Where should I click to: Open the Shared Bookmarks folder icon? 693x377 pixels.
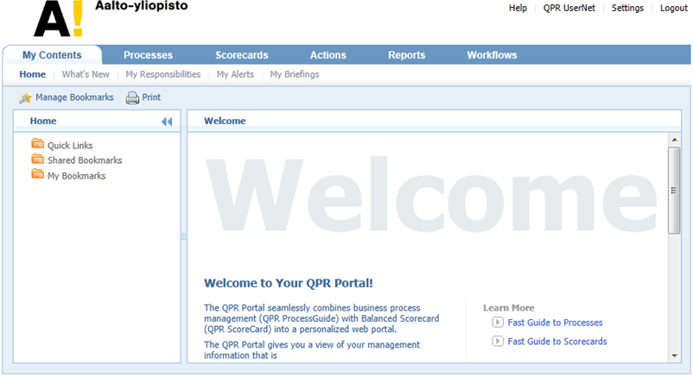click(37, 159)
